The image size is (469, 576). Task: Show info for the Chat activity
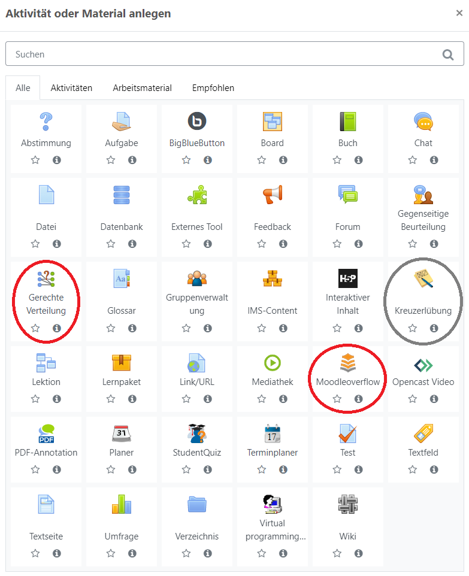coord(434,160)
